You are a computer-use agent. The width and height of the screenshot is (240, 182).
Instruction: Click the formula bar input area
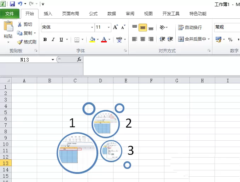point(162,66)
